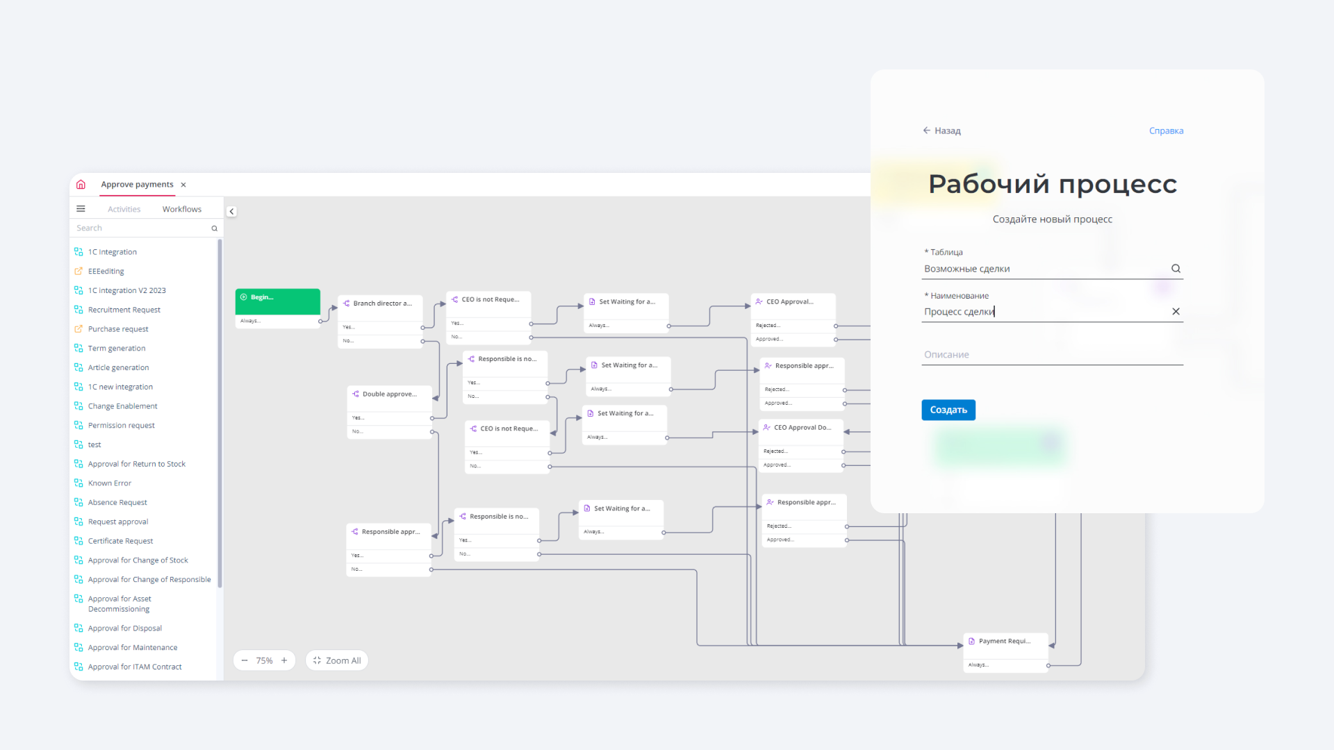Click the Описание text input field

tap(1053, 353)
